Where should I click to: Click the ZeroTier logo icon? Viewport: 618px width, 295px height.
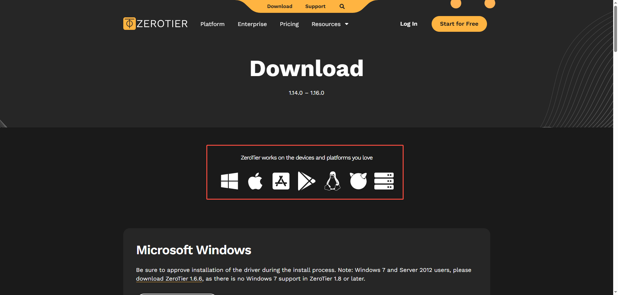click(129, 24)
